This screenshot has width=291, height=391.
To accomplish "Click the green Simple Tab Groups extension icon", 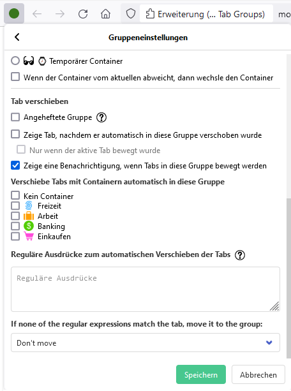I will (14, 13).
